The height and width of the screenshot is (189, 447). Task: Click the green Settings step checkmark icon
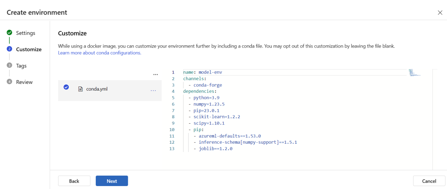(9, 33)
